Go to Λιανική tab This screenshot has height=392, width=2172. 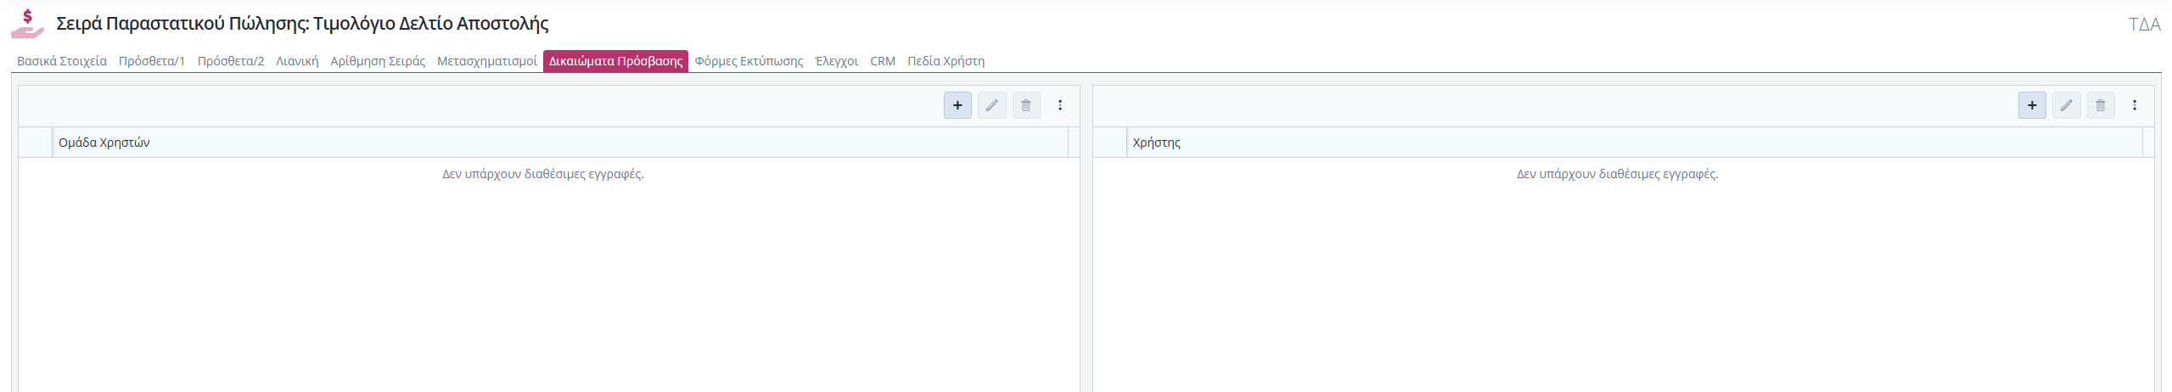(297, 61)
